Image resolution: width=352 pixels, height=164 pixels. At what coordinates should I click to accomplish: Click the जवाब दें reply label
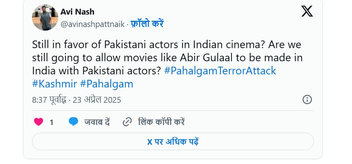(97, 122)
